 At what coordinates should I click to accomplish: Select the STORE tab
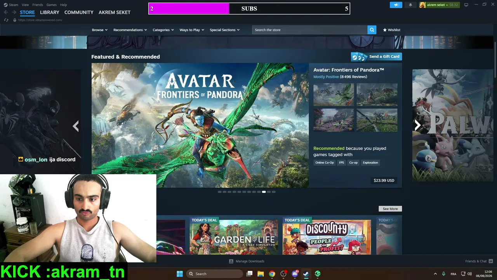coord(27,12)
